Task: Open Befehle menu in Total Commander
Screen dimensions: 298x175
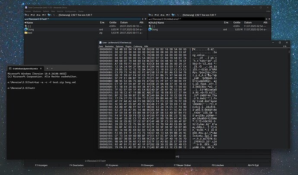Action: coord(46,11)
